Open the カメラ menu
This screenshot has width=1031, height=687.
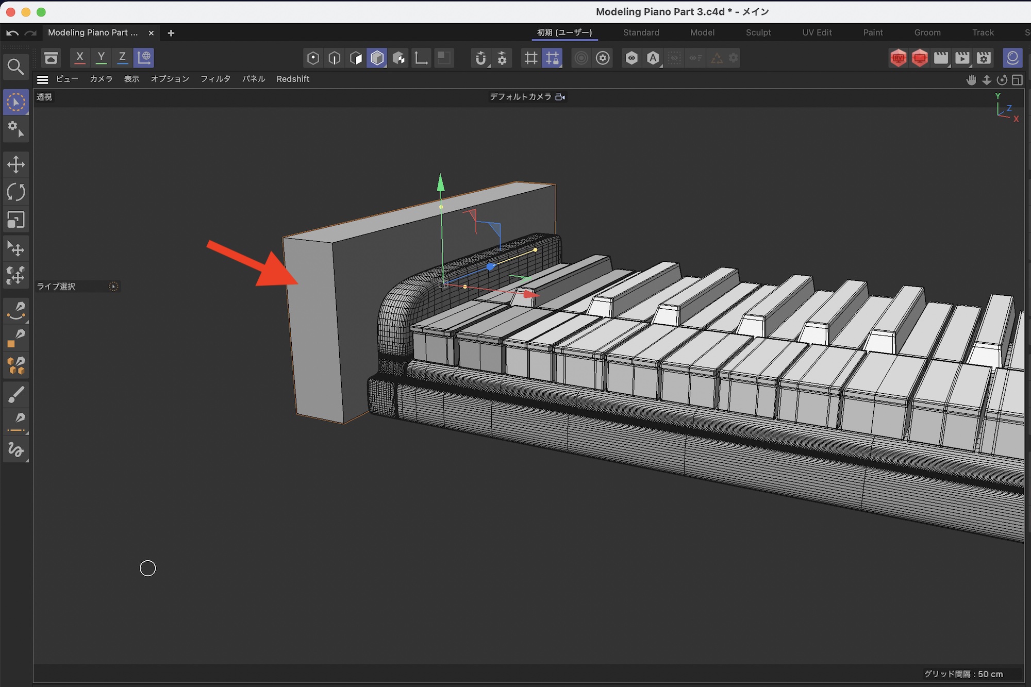coord(101,79)
